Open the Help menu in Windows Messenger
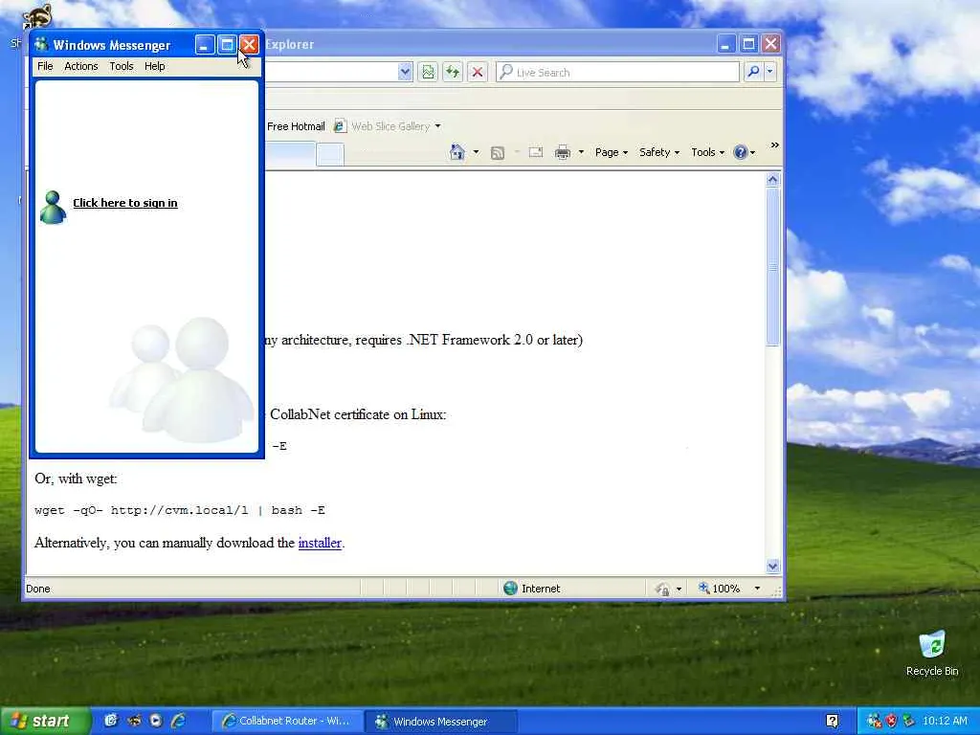The height and width of the screenshot is (735, 980). point(154,66)
